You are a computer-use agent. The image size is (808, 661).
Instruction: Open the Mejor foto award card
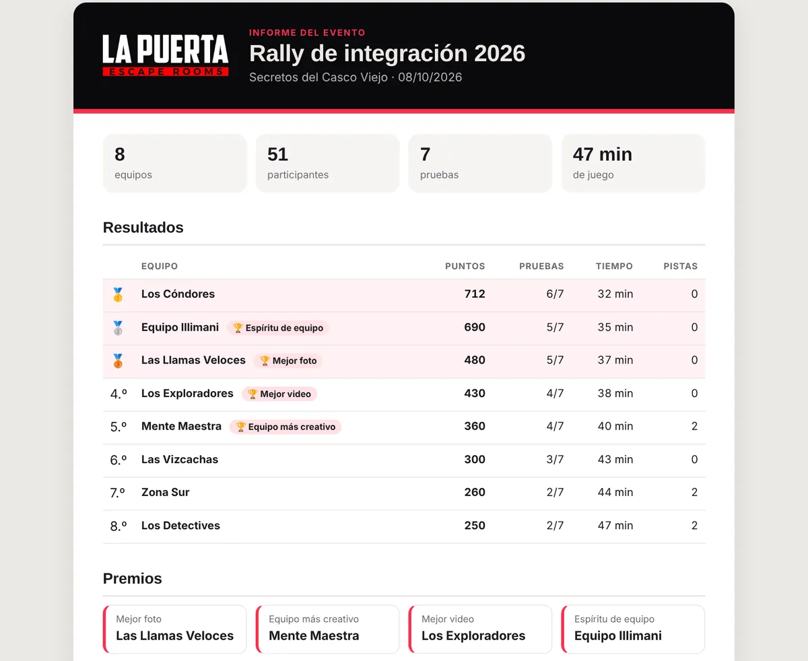[175, 629]
